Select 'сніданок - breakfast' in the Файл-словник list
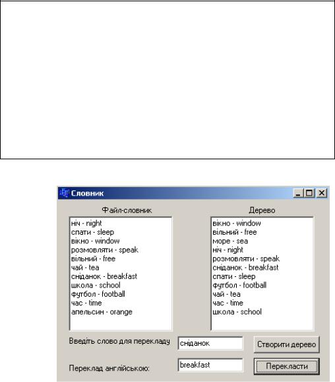Image resolution: width=335 pixels, height=382 pixels. tap(104, 276)
